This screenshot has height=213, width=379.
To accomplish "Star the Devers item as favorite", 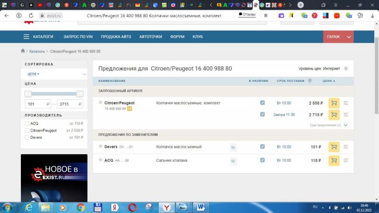I will [x=100, y=146].
